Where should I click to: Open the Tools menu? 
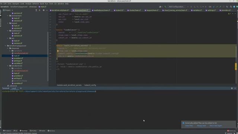point(51,4)
